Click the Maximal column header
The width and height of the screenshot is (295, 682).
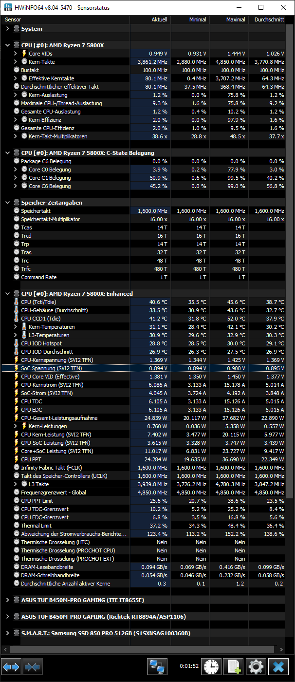[229, 19]
